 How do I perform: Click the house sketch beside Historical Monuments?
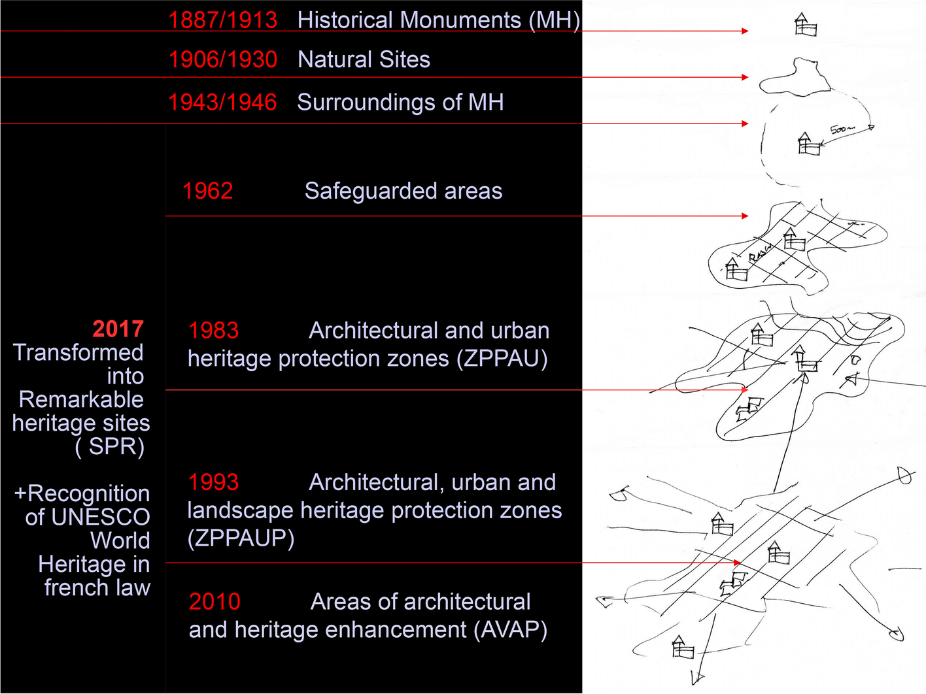pos(805,25)
